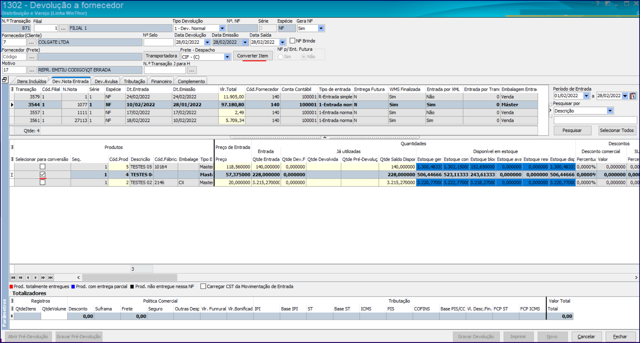
Task: Tick conversion checkbox for TESTES 05 row
Action: [43, 167]
